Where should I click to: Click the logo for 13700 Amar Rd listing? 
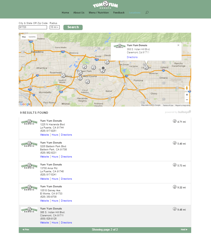pos(29,166)
